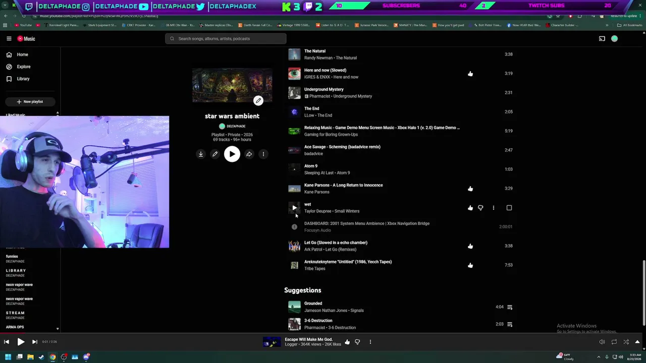
Task: Add 'Grounded' suggestion to the playlist
Action: pyautogui.click(x=510, y=307)
